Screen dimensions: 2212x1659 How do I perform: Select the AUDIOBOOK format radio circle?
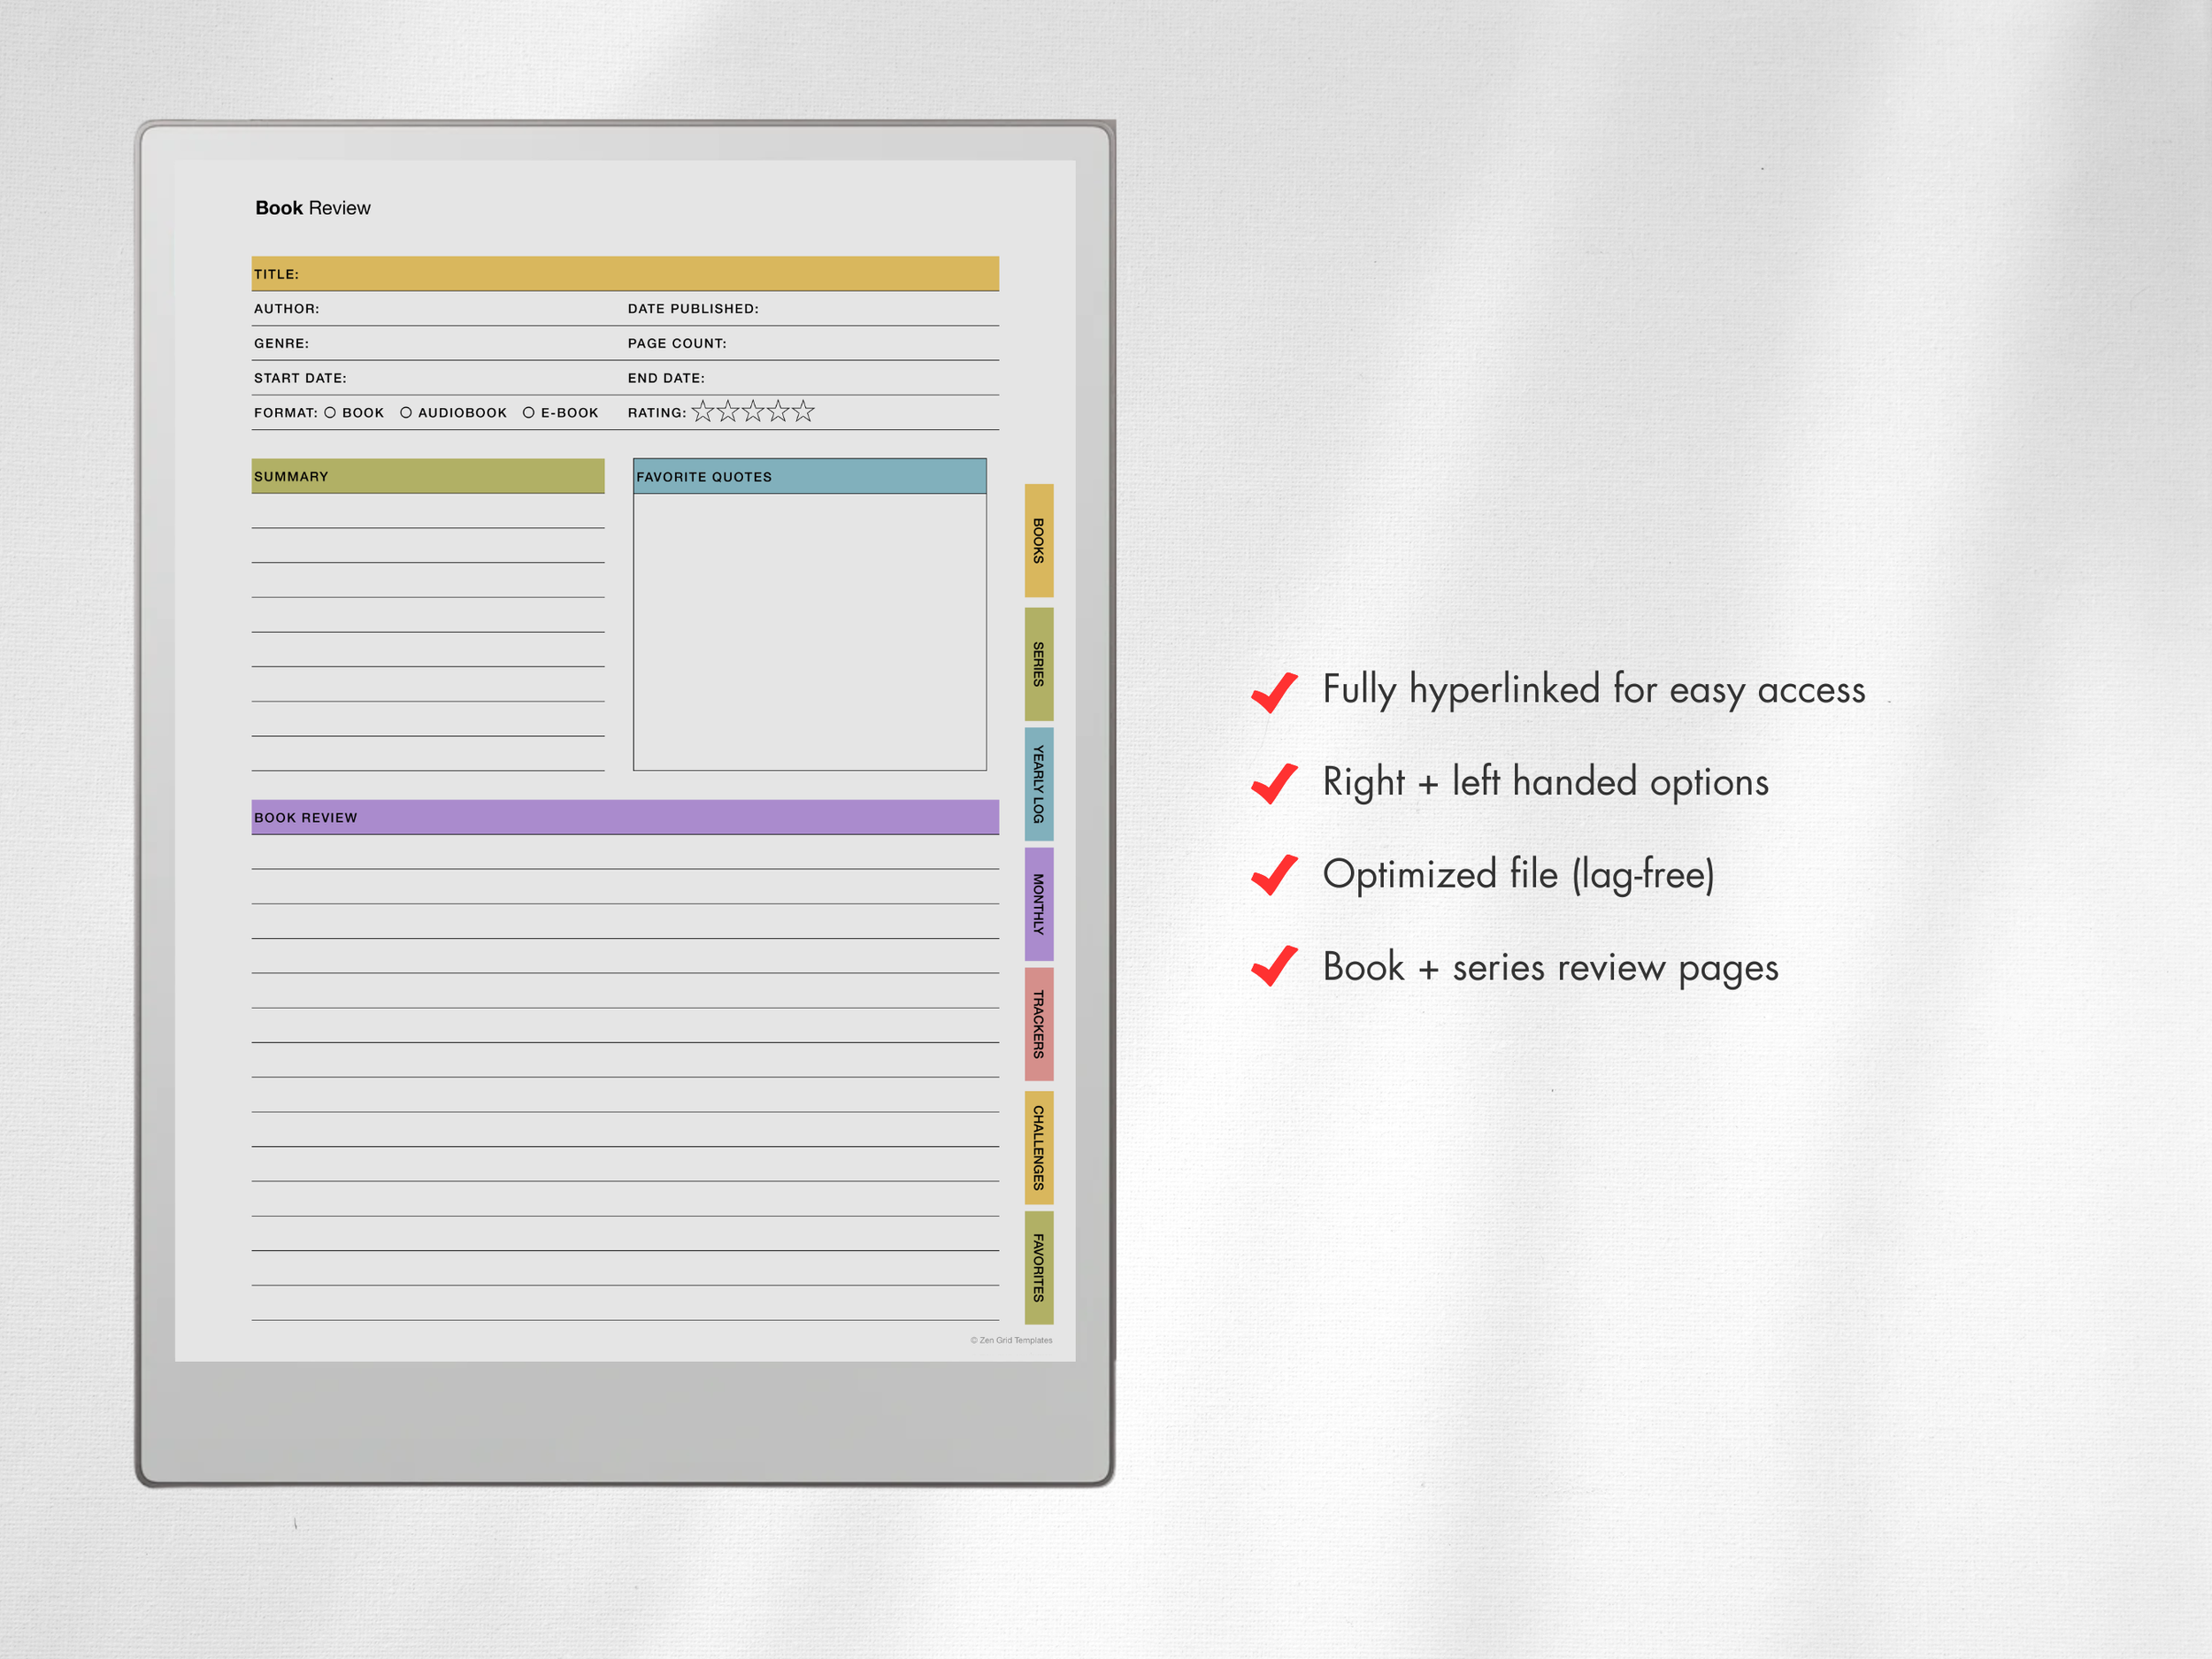click(x=406, y=412)
